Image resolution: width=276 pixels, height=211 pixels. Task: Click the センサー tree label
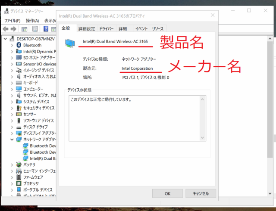(30, 114)
